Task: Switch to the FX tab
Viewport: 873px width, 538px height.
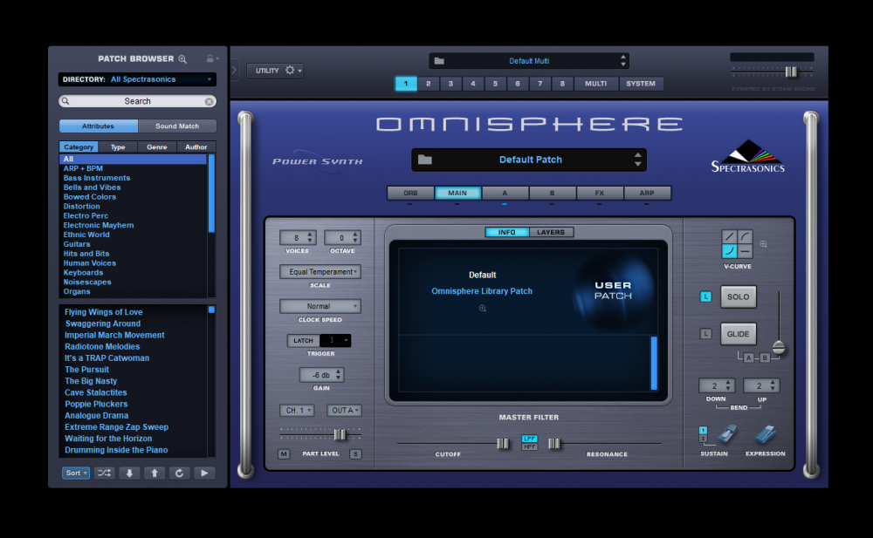Action: coord(599,193)
